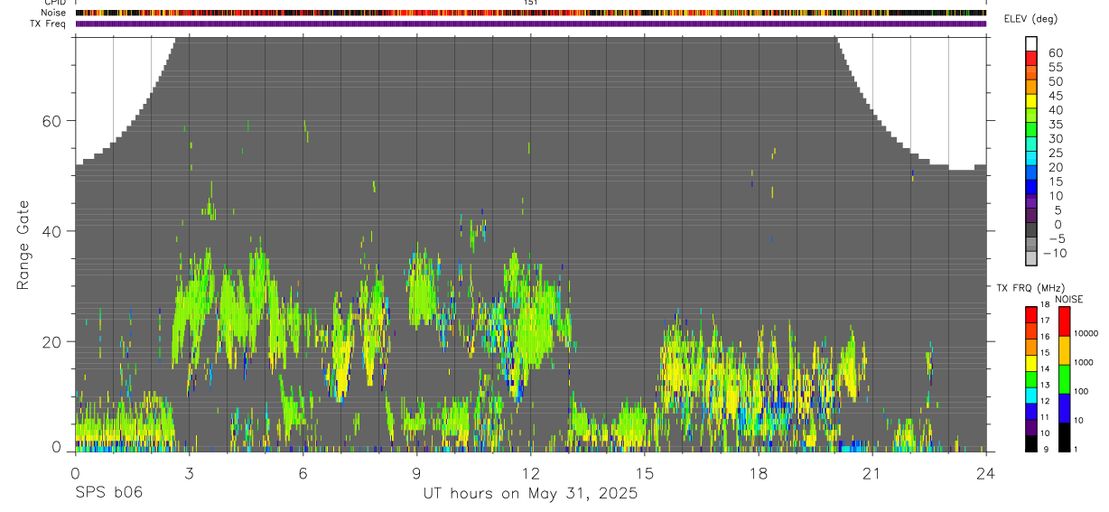
Task: Click the red 10000 noise level swatch
Action: (x=1065, y=321)
